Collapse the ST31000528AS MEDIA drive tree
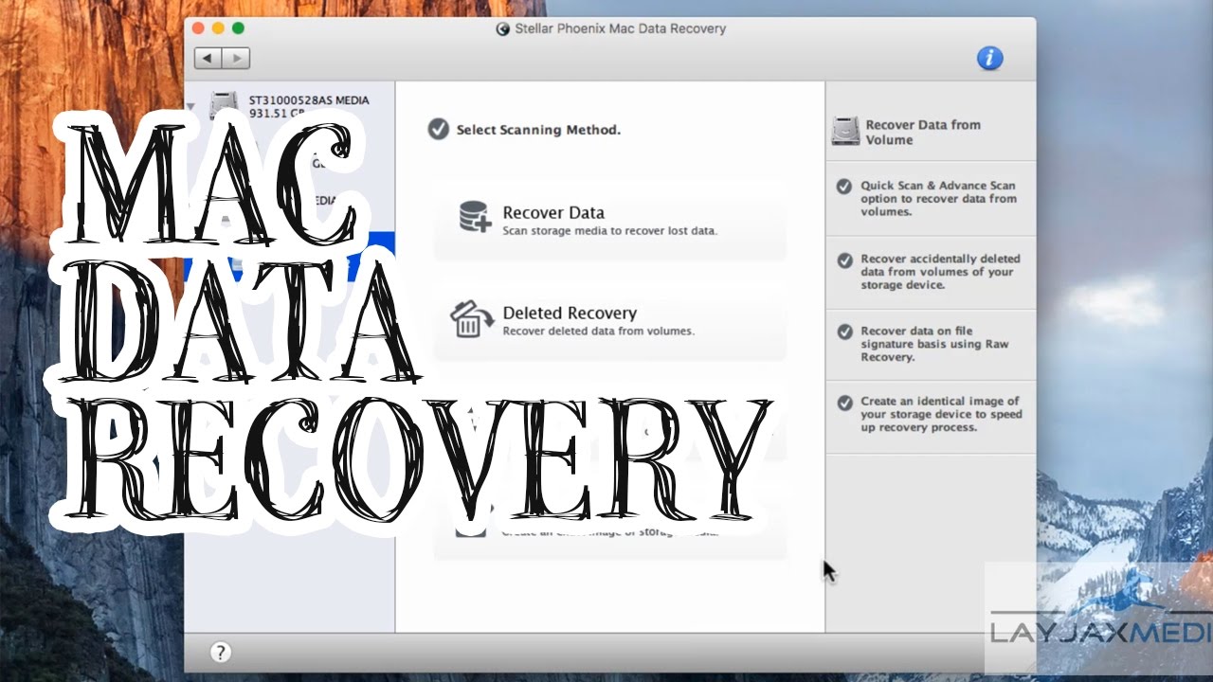Viewport: 1213px width, 682px height. click(x=192, y=106)
